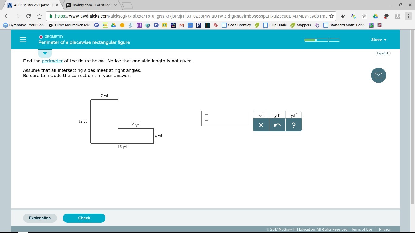This screenshot has width=415, height=233.
Task: Open help with the question mark button
Action: click(x=293, y=125)
